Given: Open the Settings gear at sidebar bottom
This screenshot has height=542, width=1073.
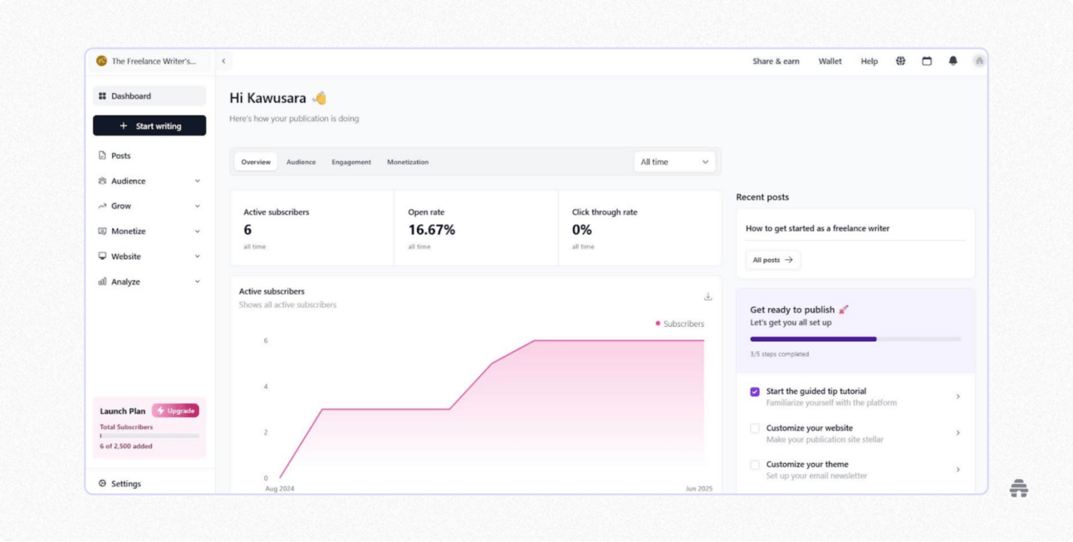Looking at the screenshot, I should [x=101, y=483].
